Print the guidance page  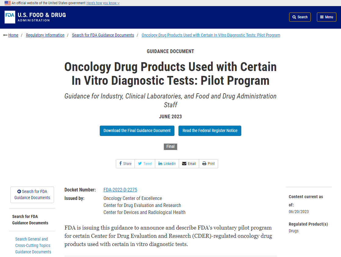pos(209,163)
